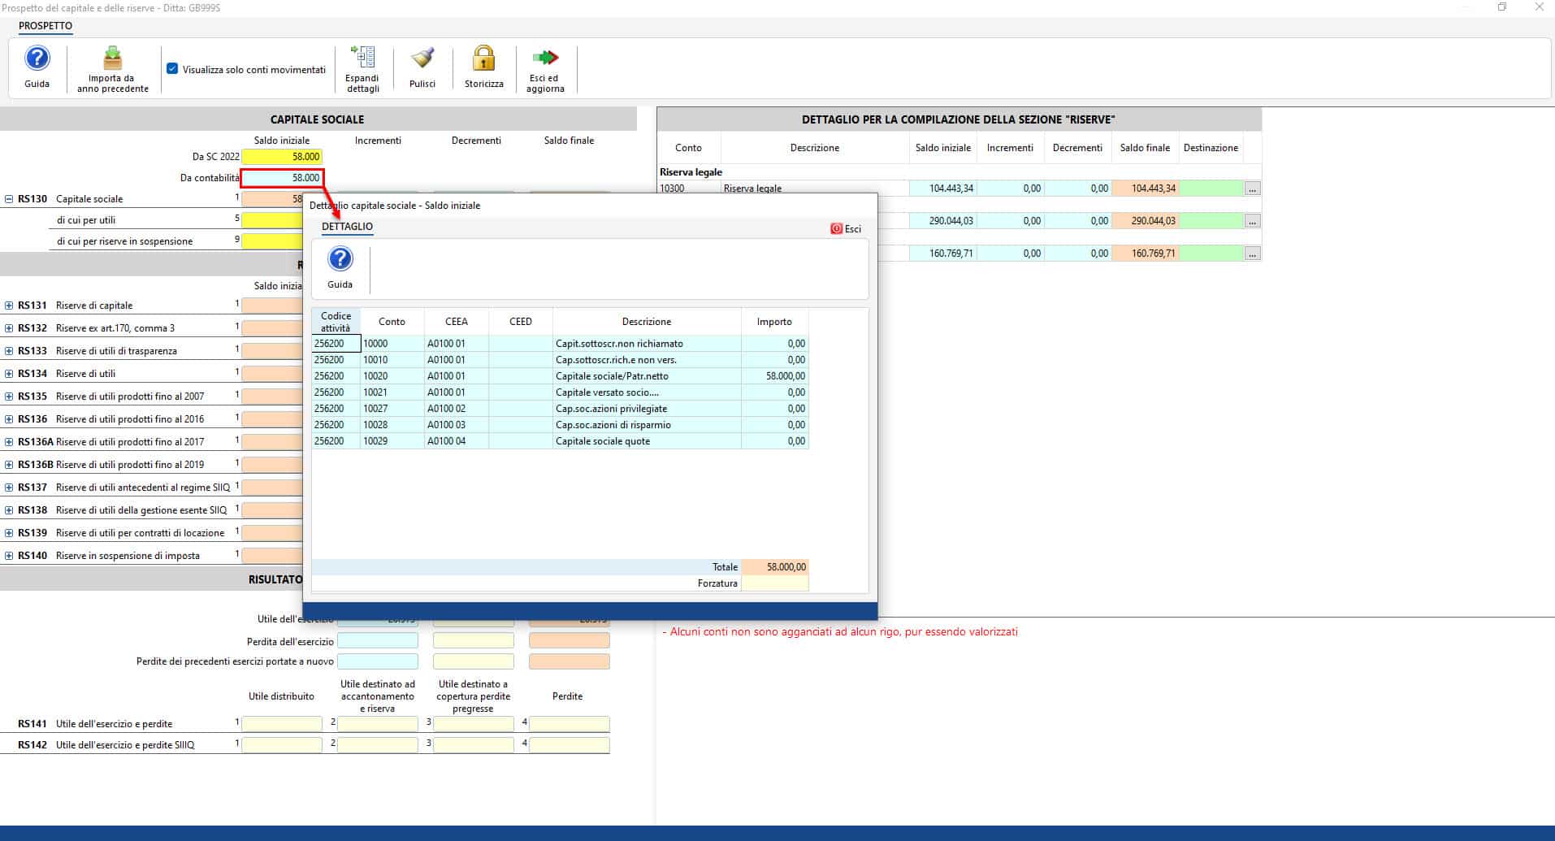The height and width of the screenshot is (841, 1555).
Task: Expand the RS134 Riserve di utili row
Action: tap(9, 374)
